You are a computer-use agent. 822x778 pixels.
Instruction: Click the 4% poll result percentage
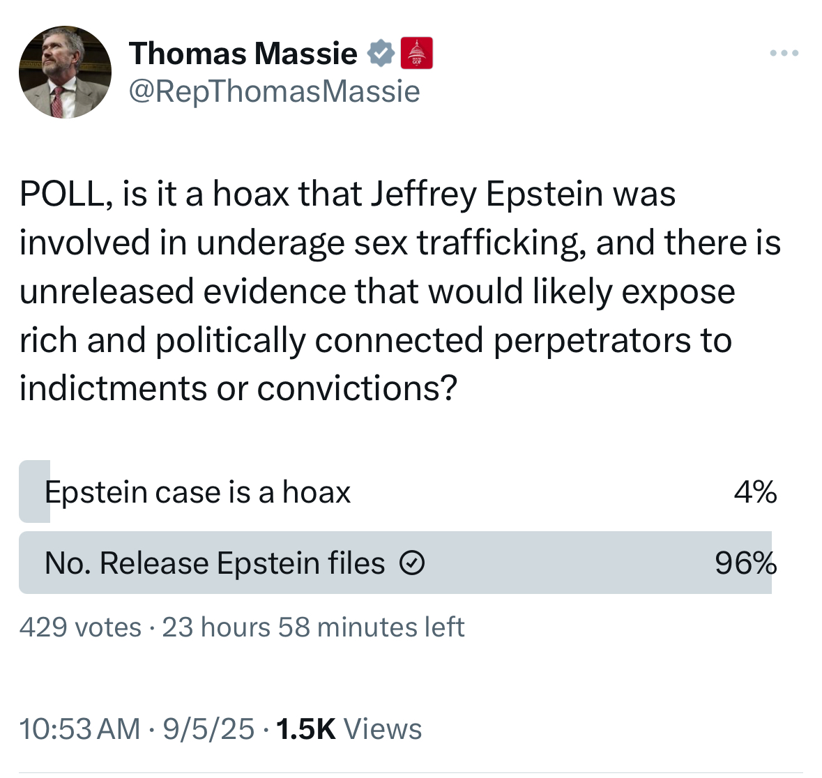point(755,492)
